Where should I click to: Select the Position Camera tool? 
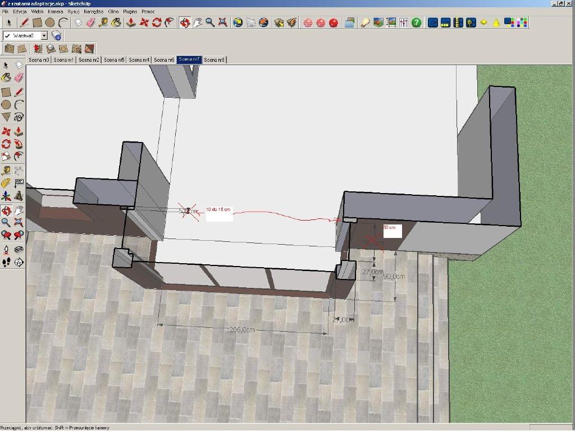(x=6, y=249)
